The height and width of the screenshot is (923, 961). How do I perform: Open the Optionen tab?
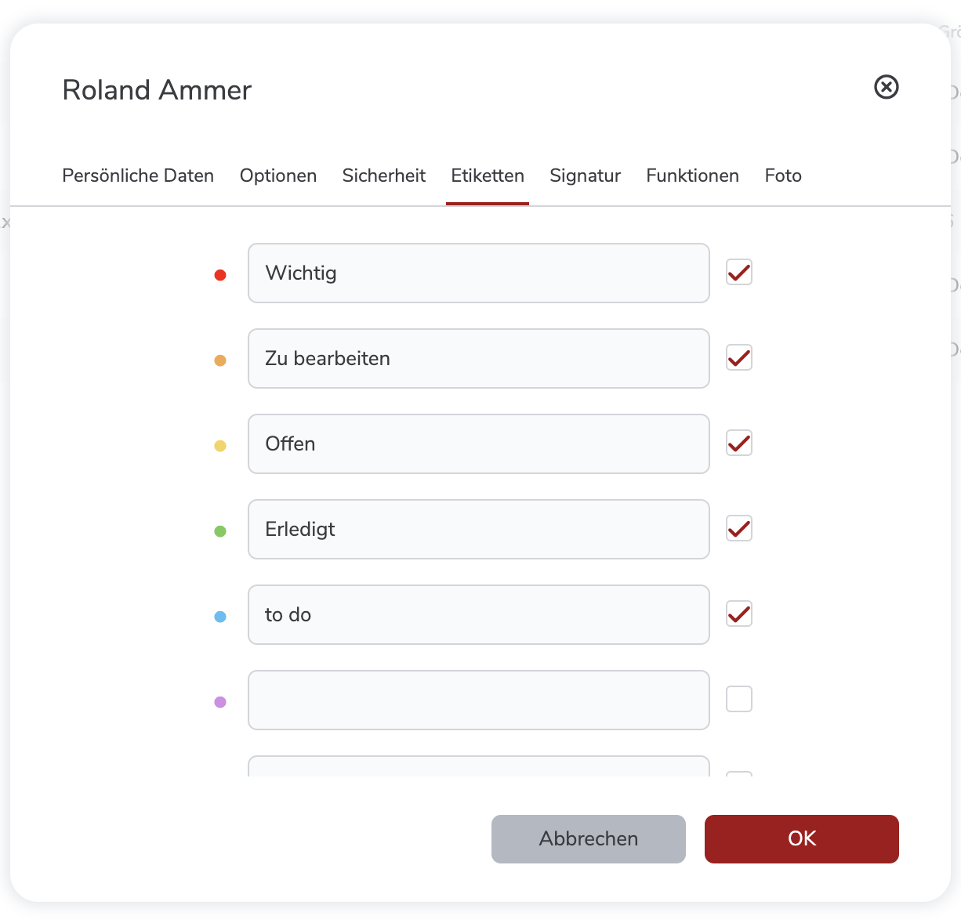[278, 176]
